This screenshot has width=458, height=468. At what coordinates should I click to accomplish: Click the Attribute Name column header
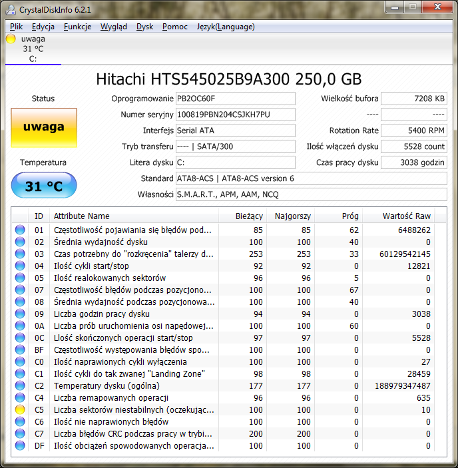coord(134,216)
